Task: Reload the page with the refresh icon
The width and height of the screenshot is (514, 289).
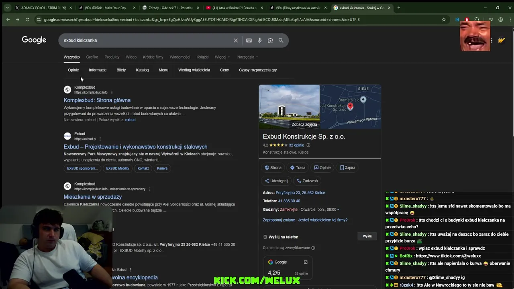Action: click(x=27, y=19)
